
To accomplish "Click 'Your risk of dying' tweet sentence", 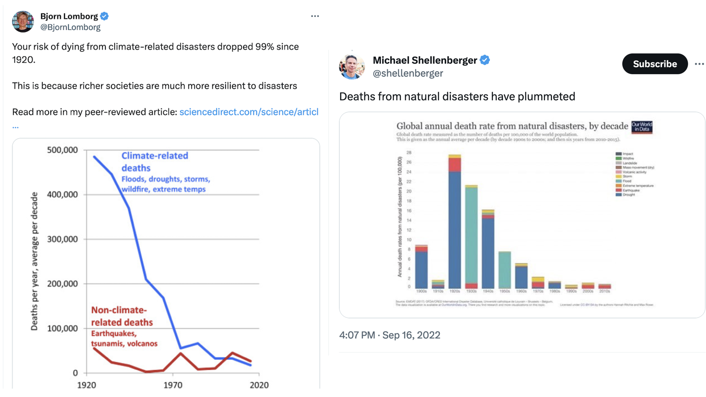I will coord(155,53).
